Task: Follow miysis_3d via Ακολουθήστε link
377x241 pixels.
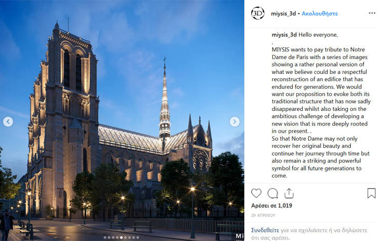Action: (x=320, y=13)
